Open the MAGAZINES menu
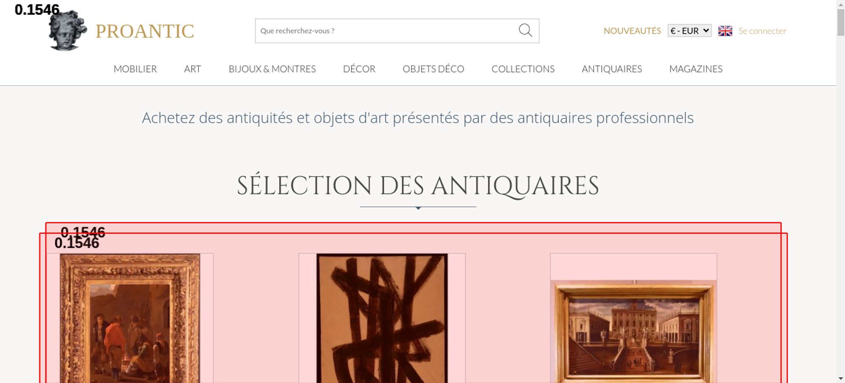This screenshot has width=845, height=383. point(696,69)
